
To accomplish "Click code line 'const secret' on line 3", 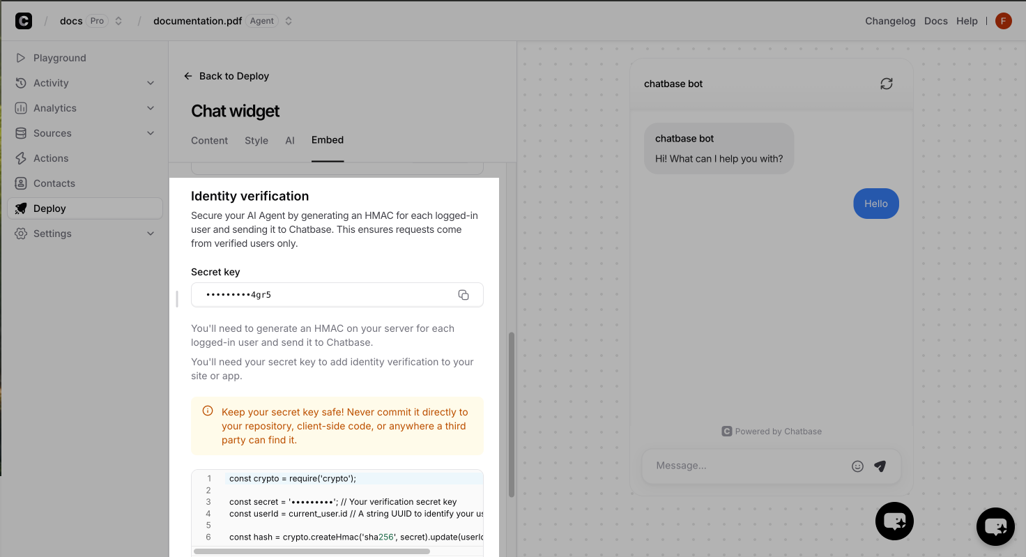I will pos(343,501).
